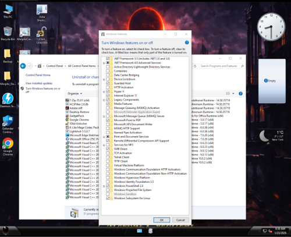The image size is (291, 237).
Task: Expand Services for NFS node
Action: [x=104, y=145]
